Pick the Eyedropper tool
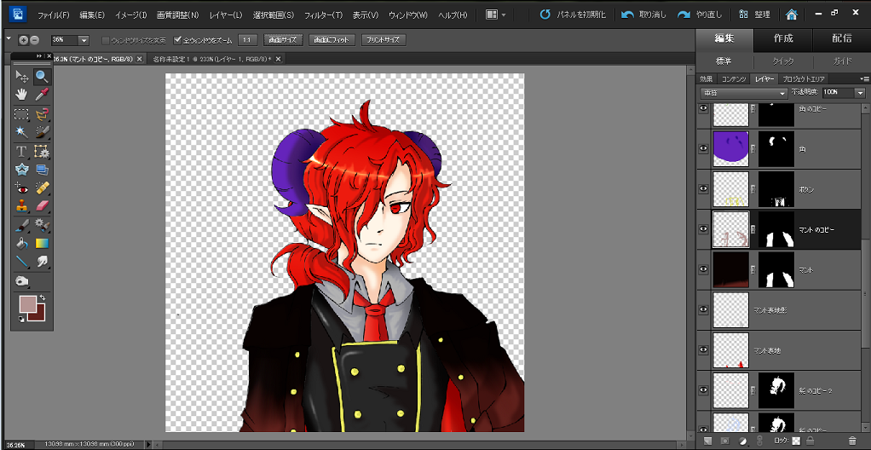This screenshot has height=450, width=871. pos(41,94)
